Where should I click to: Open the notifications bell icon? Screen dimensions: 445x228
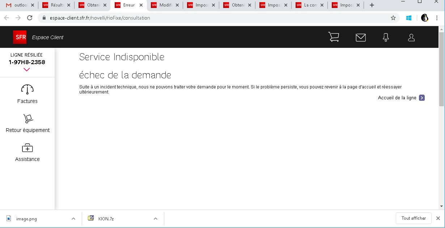[386, 37]
